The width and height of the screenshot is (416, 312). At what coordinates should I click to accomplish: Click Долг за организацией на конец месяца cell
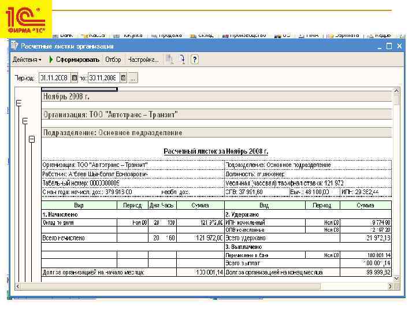(x=282, y=273)
